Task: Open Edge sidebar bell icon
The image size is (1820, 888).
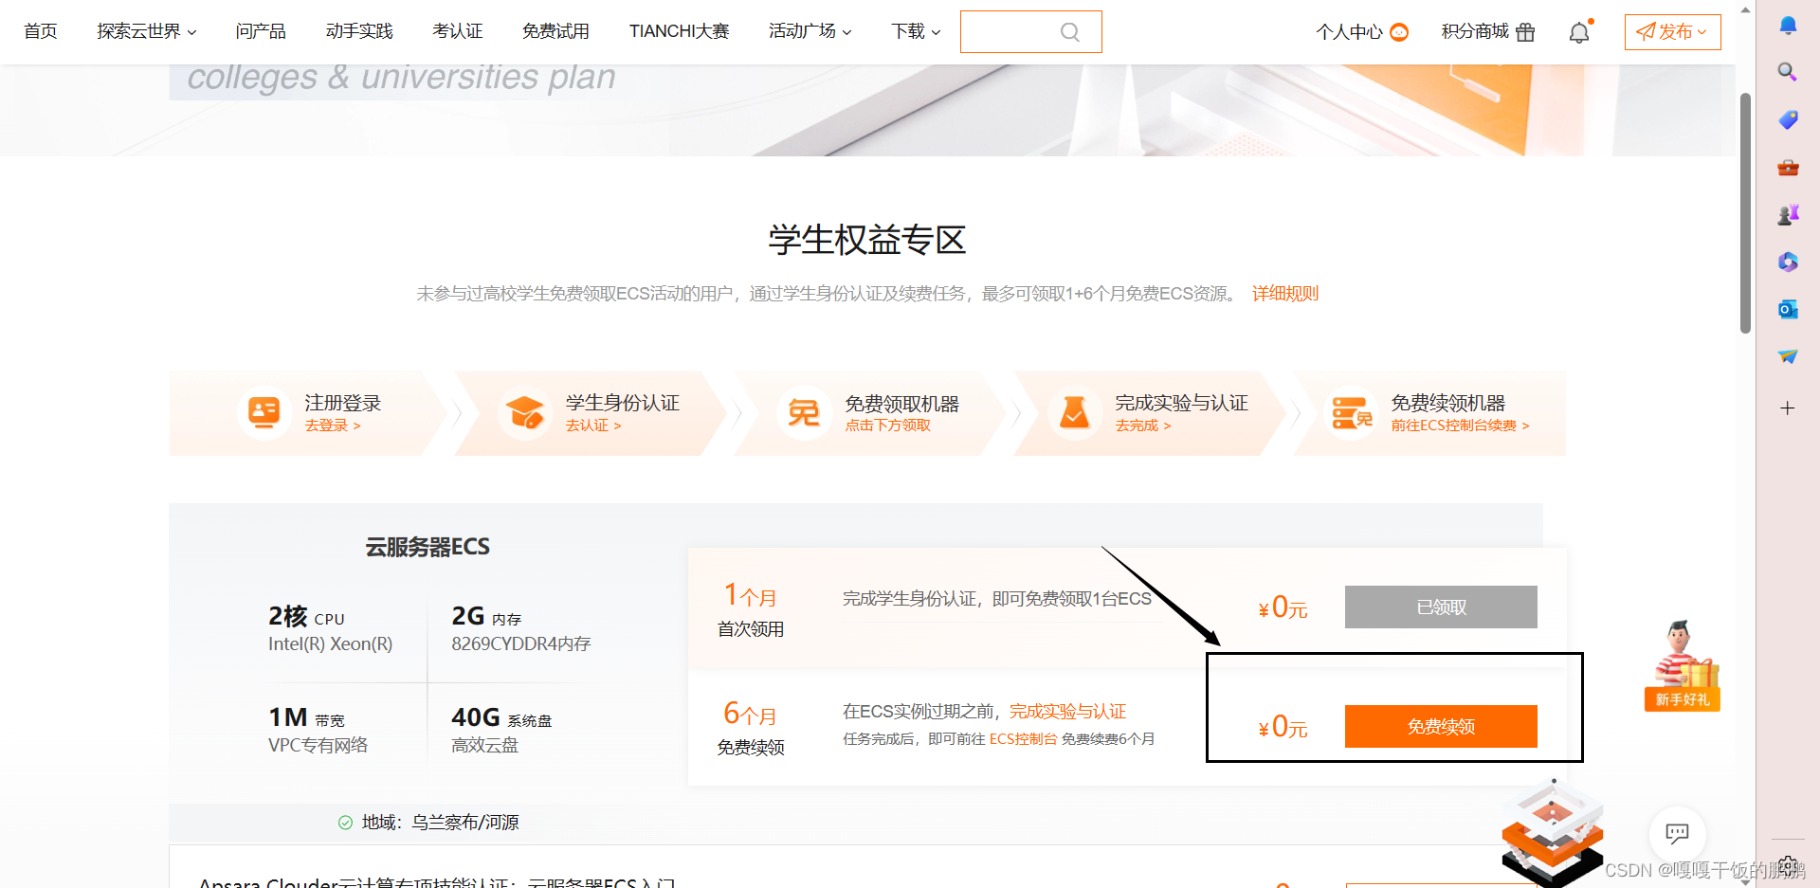Action: click(x=1788, y=26)
